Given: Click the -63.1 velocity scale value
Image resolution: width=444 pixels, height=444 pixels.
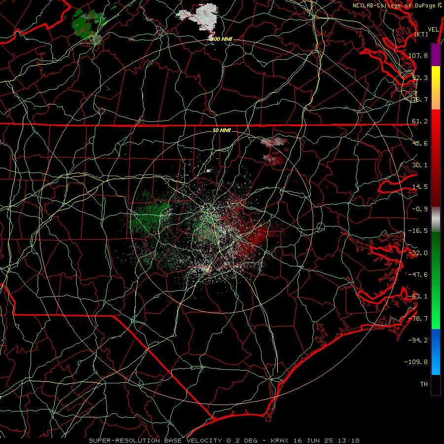Looking at the screenshot, I should pos(418,296).
